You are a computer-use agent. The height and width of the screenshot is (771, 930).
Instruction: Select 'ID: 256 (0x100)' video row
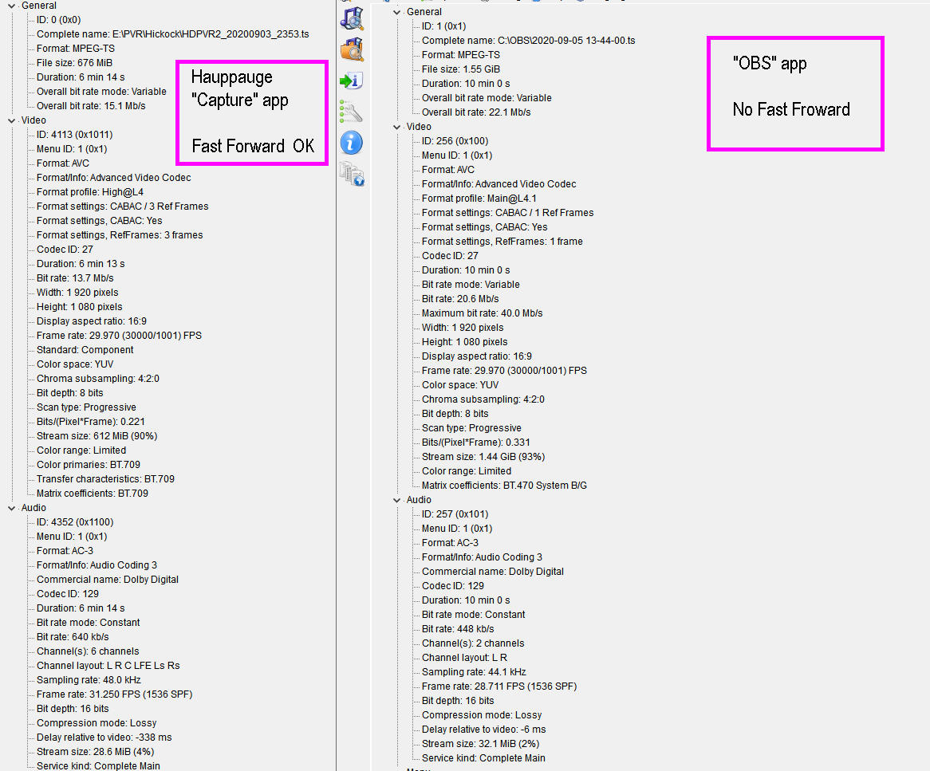point(455,141)
